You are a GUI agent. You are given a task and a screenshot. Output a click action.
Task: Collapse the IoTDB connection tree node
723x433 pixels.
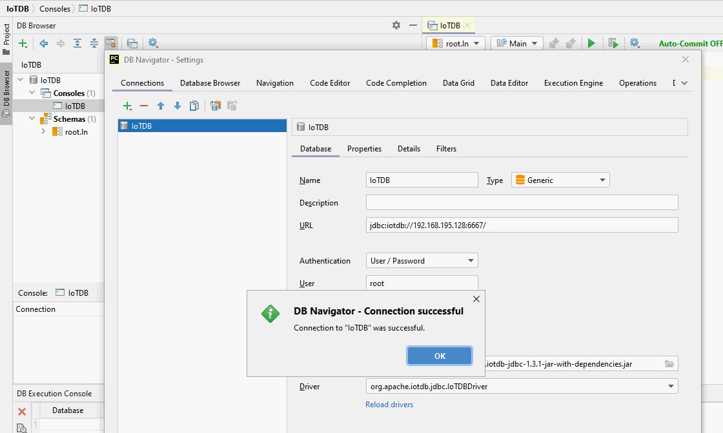(x=21, y=80)
